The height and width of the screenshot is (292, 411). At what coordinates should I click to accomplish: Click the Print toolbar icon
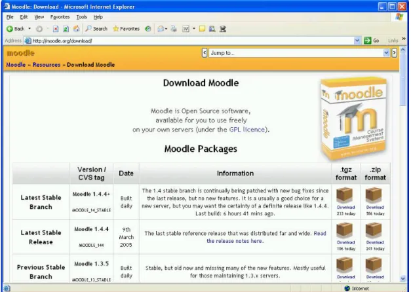pyautogui.click(x=174, y=29)
